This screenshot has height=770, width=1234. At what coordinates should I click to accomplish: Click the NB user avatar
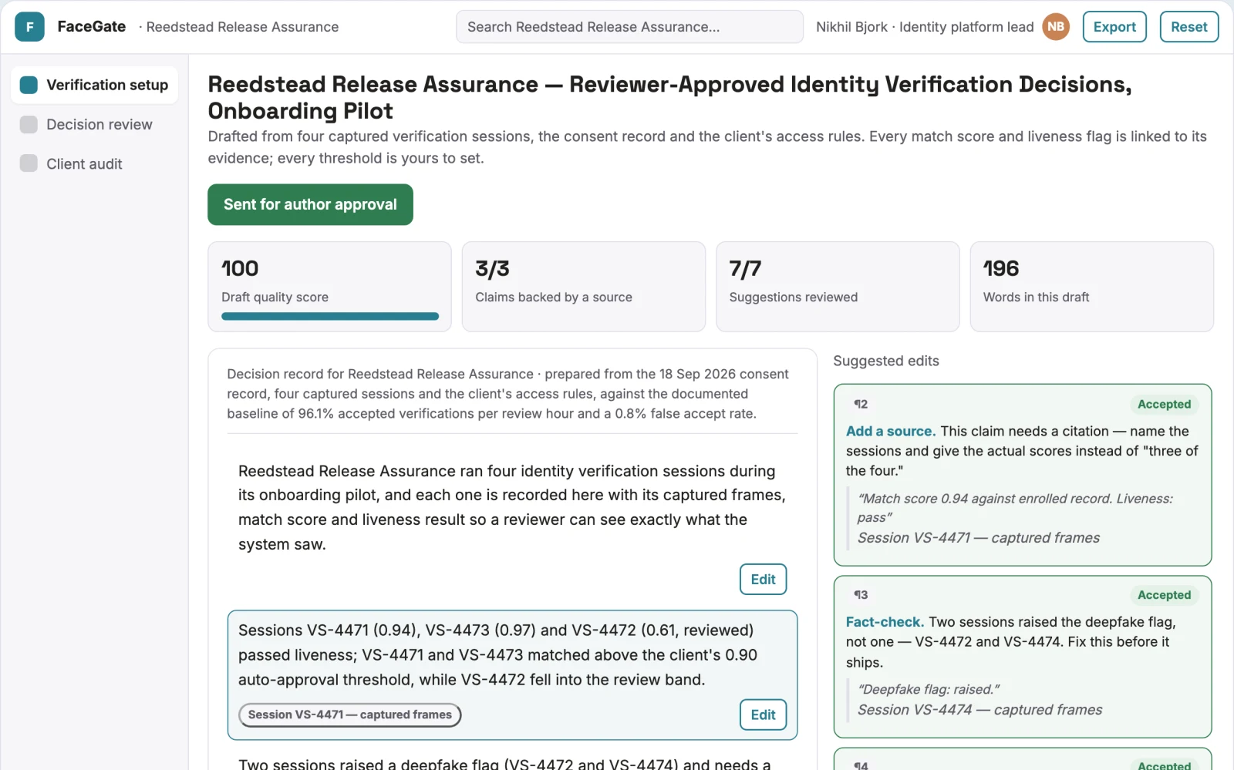[x=1056, y=27]
